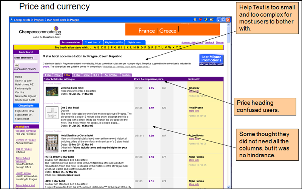Open the Travel from UK tab
This screenshot has width=302, height=189.
click(x=93, y=42)
